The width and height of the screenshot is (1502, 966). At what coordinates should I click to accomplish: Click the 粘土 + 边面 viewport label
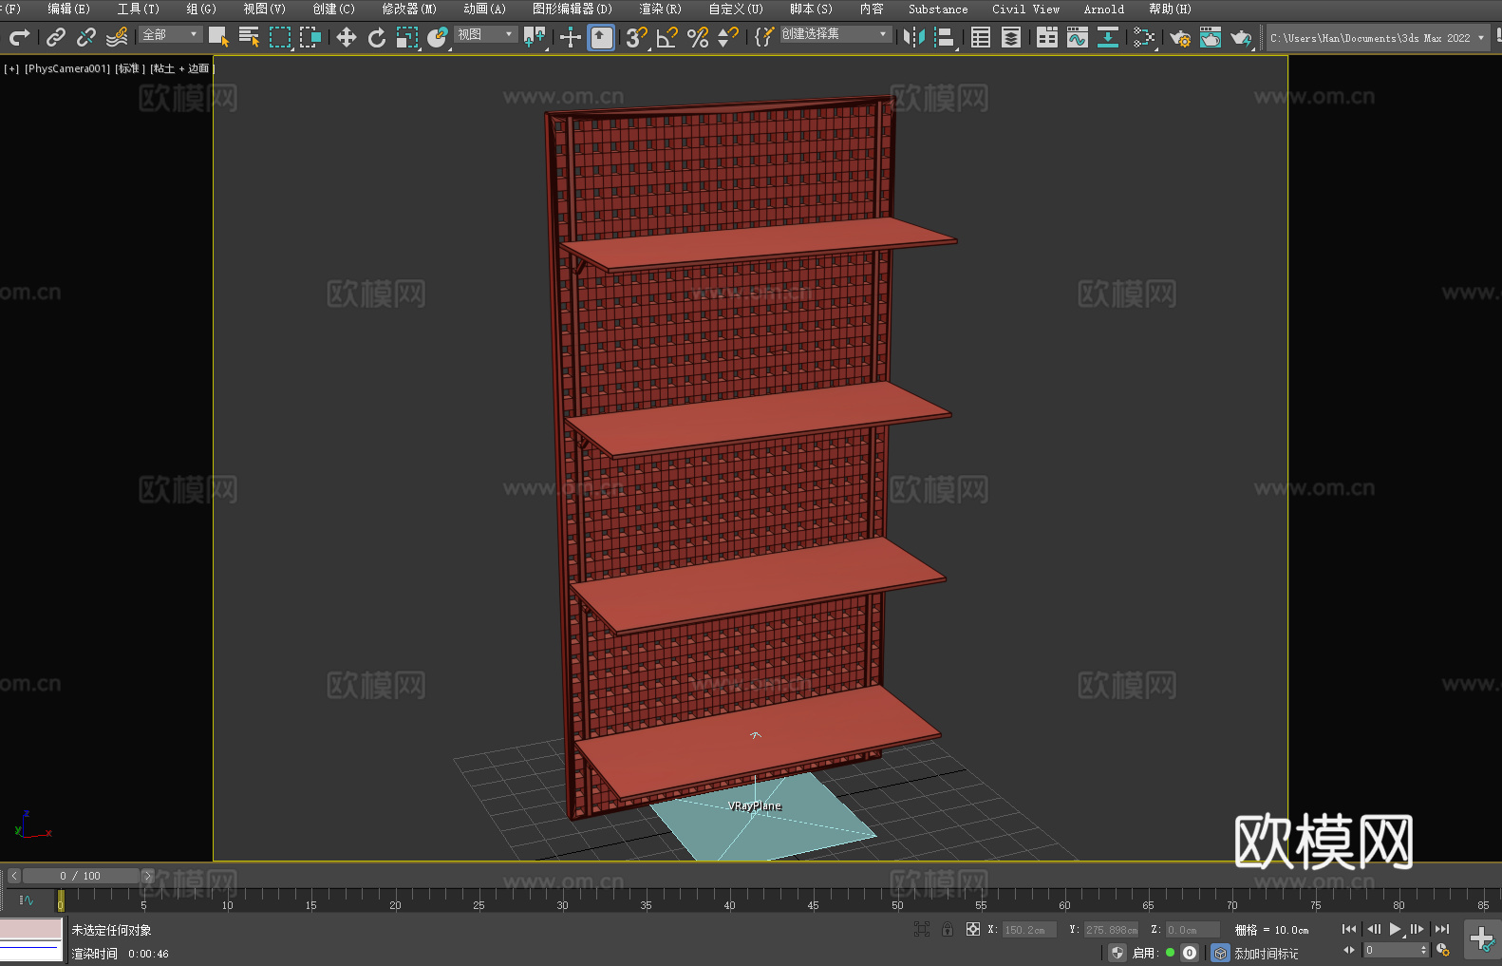(x=181, y=68)
